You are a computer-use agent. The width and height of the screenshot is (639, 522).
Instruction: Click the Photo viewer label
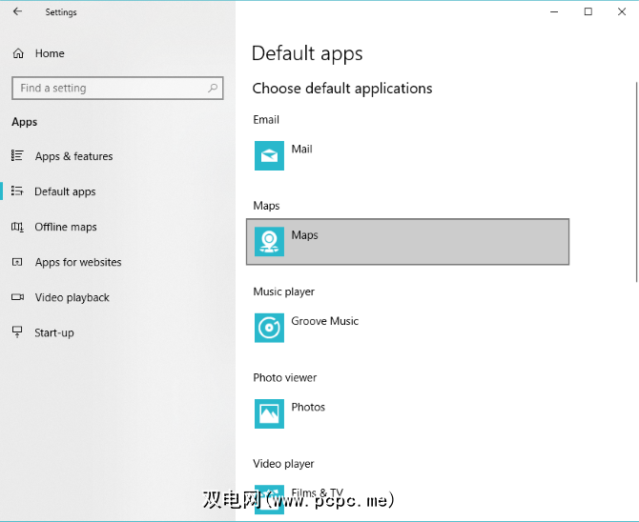285,378
